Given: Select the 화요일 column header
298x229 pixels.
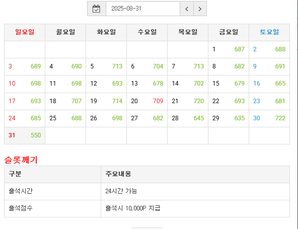Looking at the screenshot, I should tap(106, 32).
